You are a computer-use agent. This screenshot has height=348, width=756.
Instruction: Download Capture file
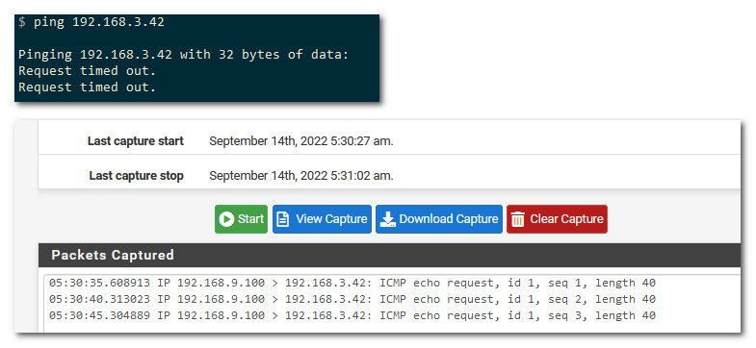(439, 219)
